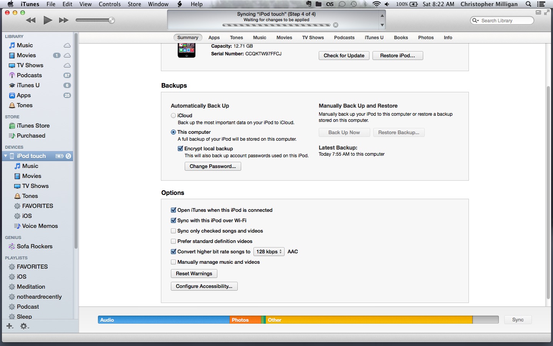Enable Sync only checked songs and videos
This screenshot has height=346, width=553.
pos(173,231)
